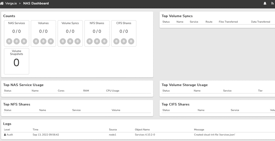The image size is (275, 141).
Task: Sort Top Volume Syncs by Data Transferred
Action: pyautogui.click(x=261, y=22)
